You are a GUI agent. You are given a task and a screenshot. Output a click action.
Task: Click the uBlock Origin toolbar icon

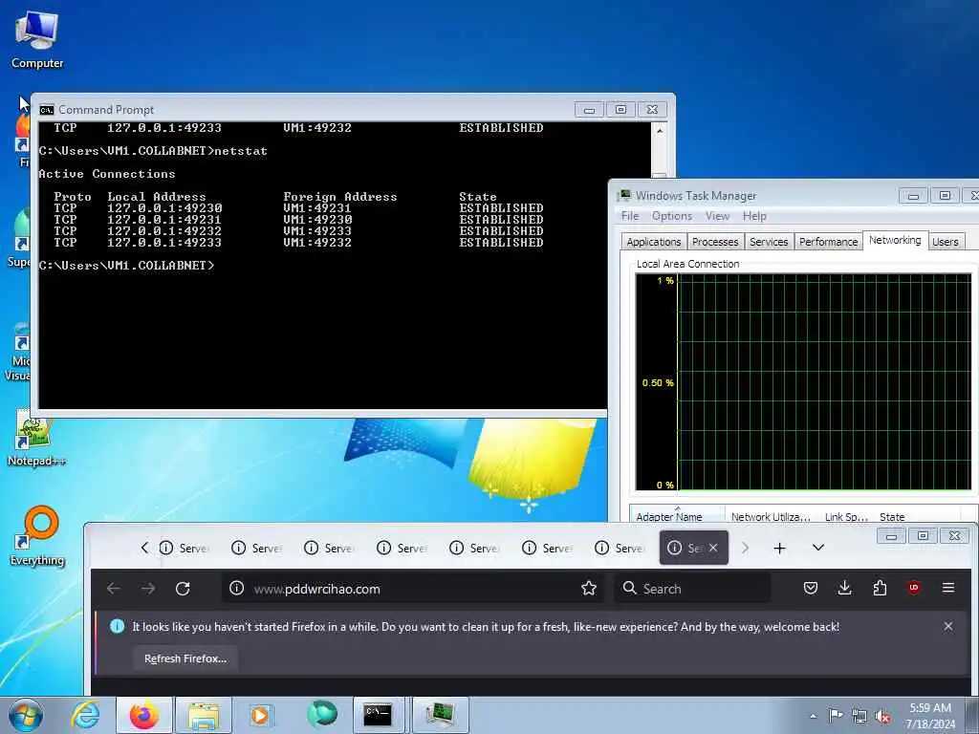(913, 588)
